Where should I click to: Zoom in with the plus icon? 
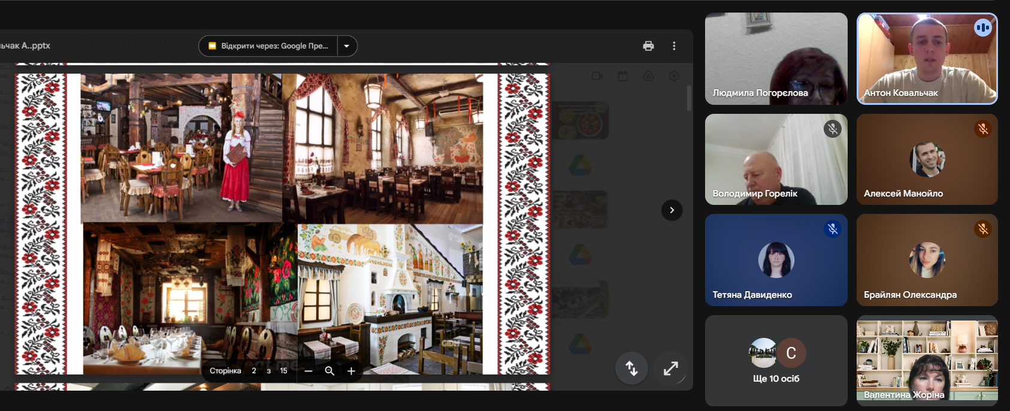click(351, 371)
